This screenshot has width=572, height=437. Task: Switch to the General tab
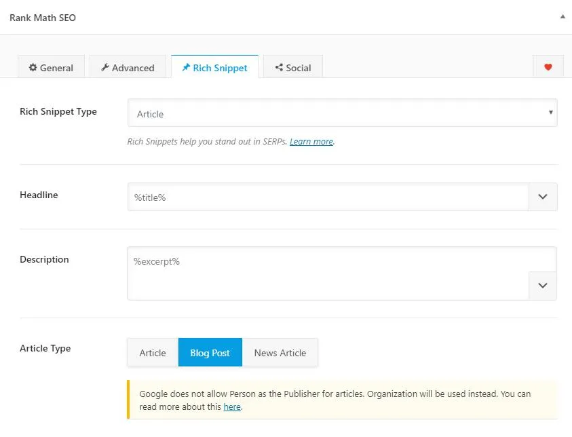click(51, 68)
